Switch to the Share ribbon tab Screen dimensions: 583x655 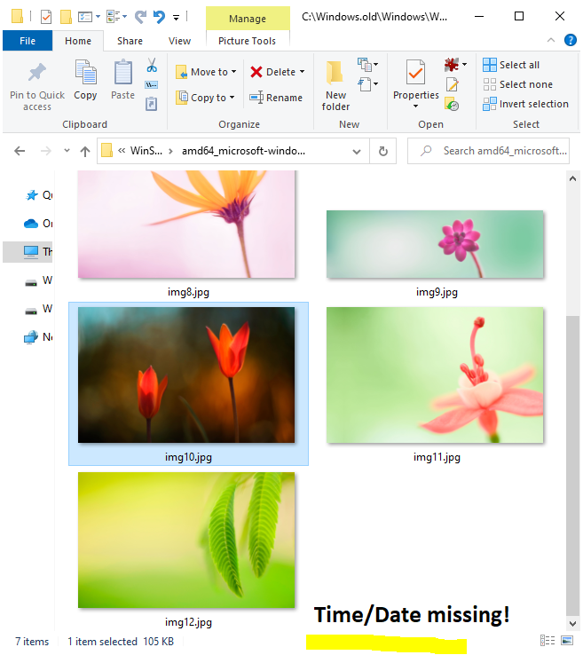coord(130,41)
